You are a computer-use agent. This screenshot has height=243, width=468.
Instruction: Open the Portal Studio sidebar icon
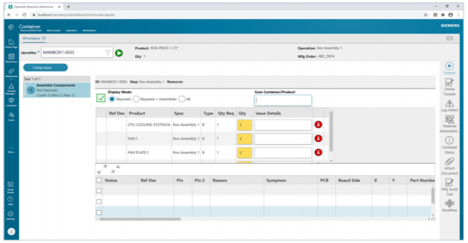point(10,185)
